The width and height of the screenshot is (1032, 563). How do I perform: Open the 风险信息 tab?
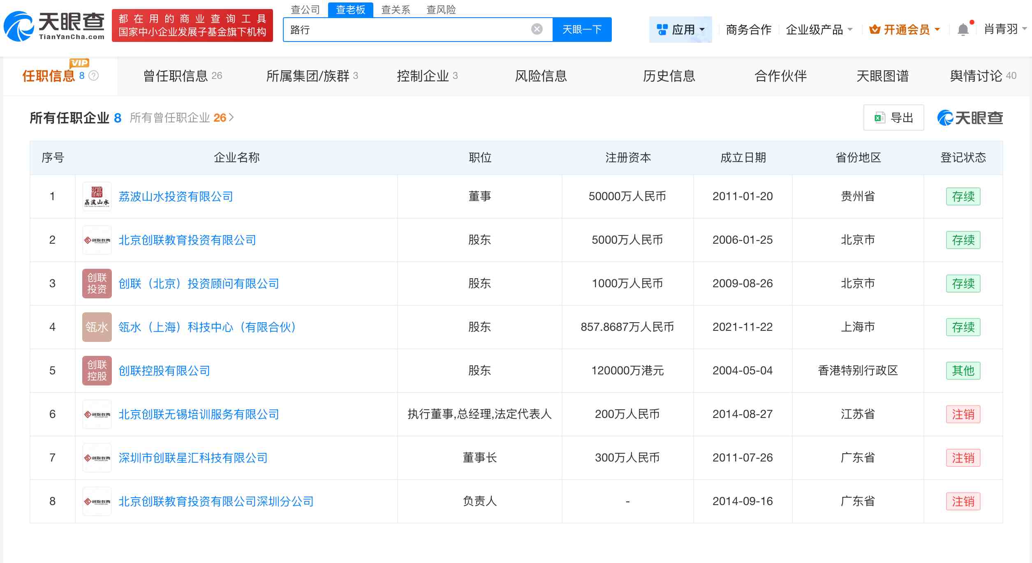pyautogui.click(x=541, y=76)
